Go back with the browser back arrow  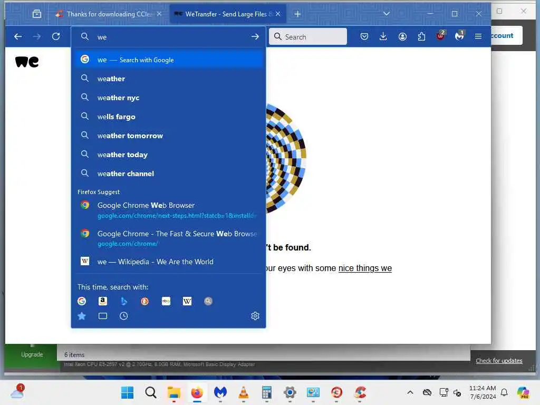click(18, 36)
